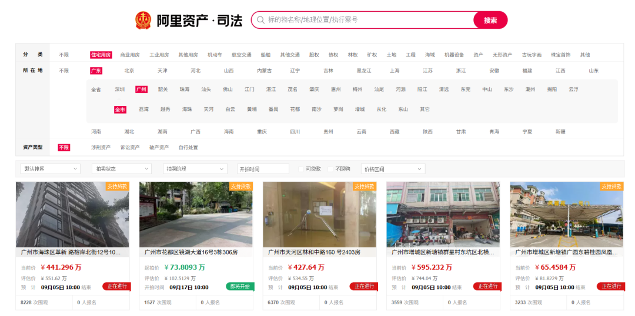Click 支持贷款 badge on the 碧桂园 listing
This screenshot has height=316, width=635.
(611, 186)
